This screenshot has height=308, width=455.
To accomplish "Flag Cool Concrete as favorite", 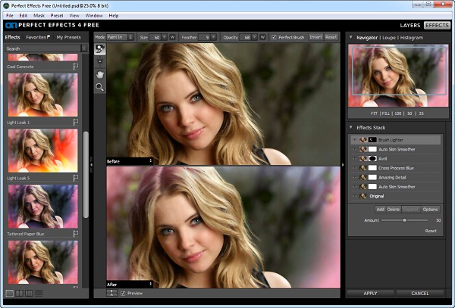I will coord(75,67).
